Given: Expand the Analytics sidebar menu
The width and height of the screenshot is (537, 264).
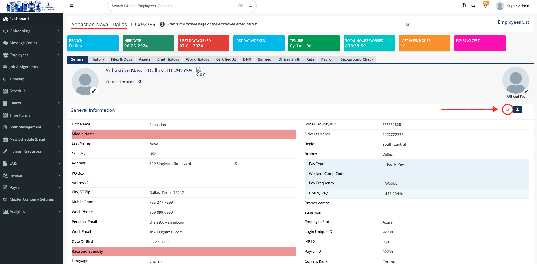Looking at the screenshot, I should coord(31,211).
